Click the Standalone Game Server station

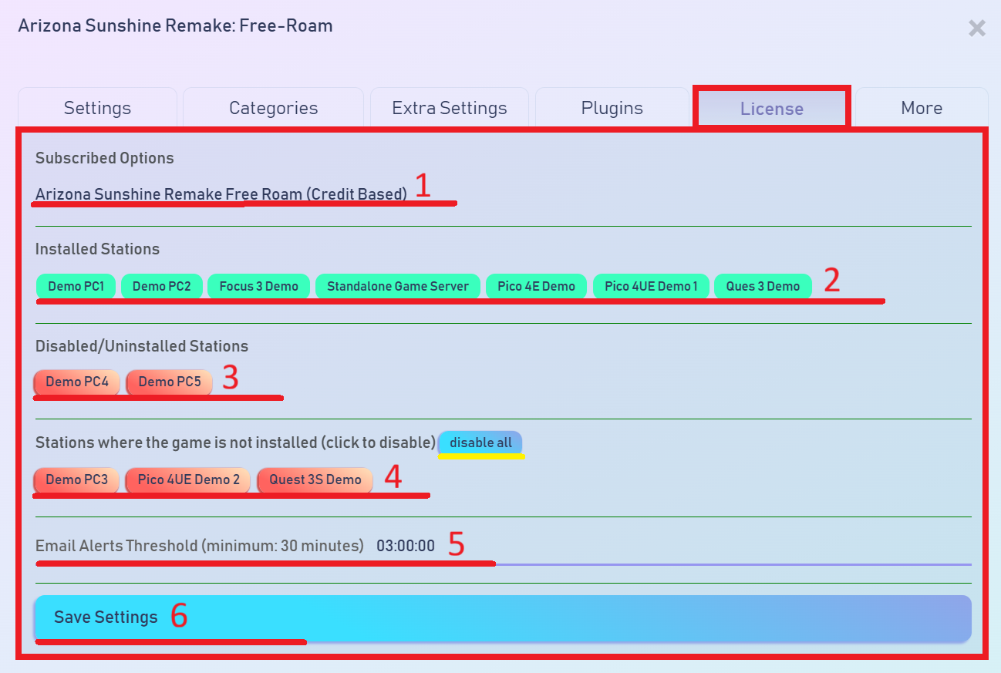tap(398, 286)
